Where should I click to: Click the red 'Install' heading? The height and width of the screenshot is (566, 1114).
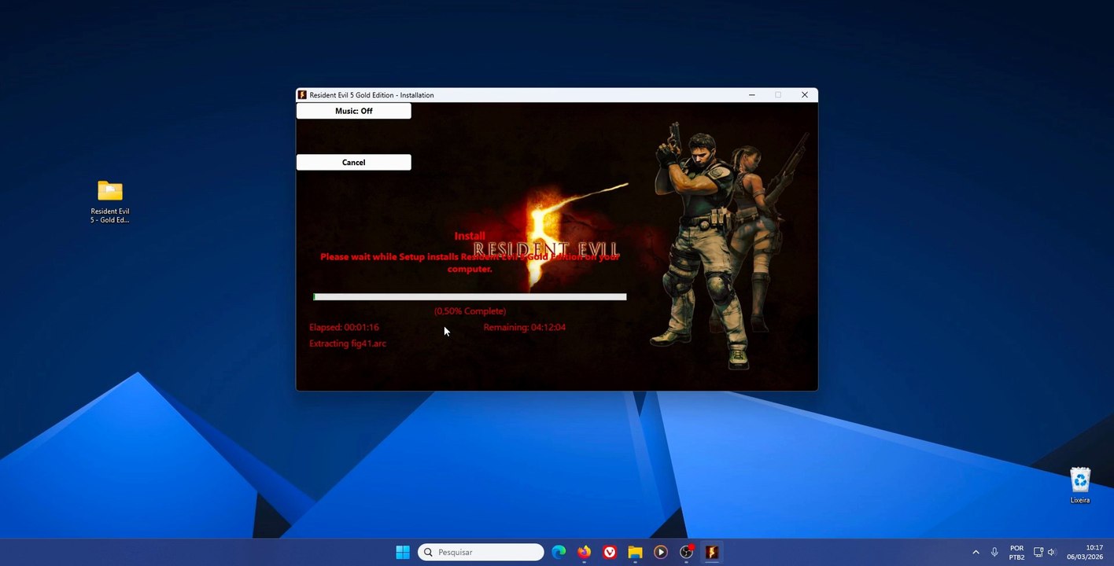(x=470, y=236)
